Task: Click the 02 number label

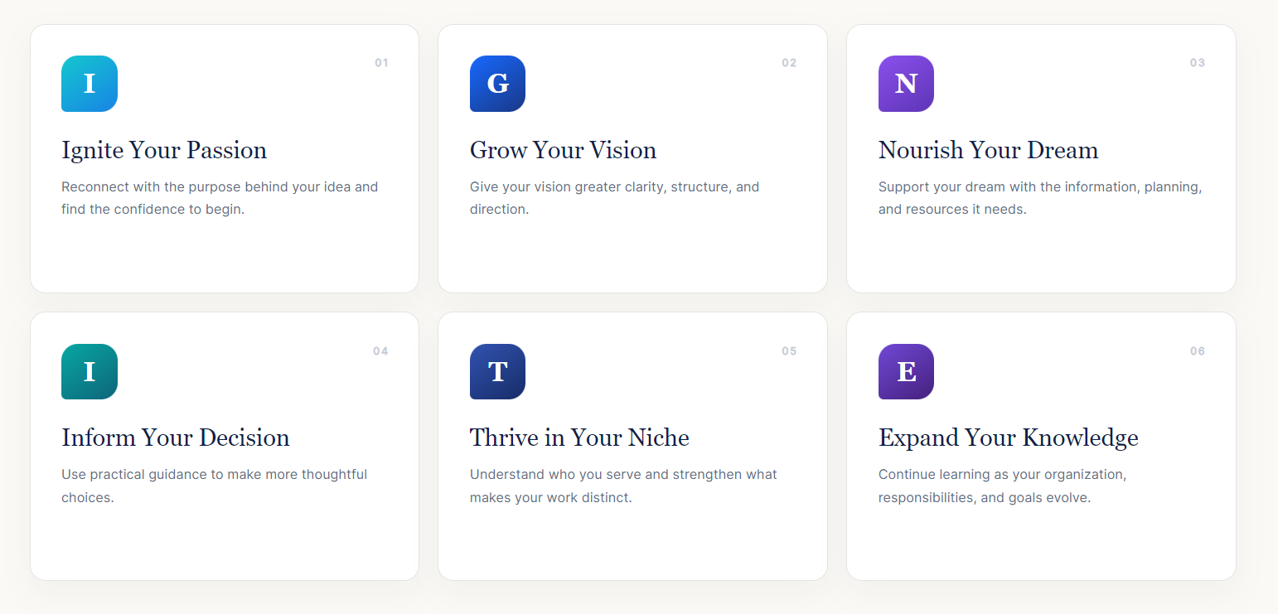Action: (x=789, y=63)
